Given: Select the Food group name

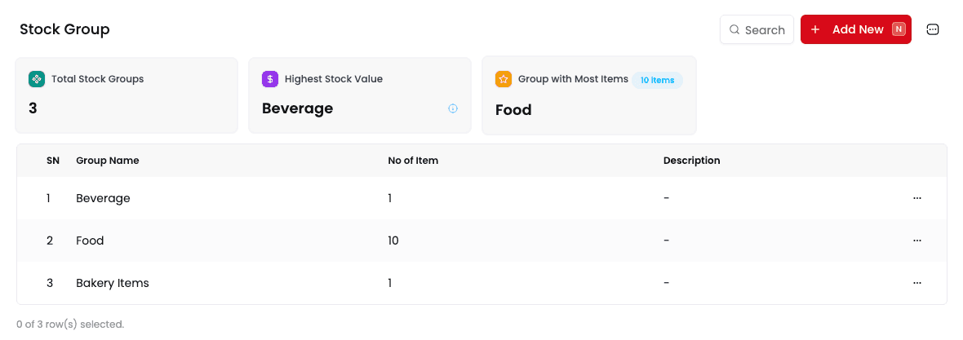Looking at the screenshot, I should point(90,241).
